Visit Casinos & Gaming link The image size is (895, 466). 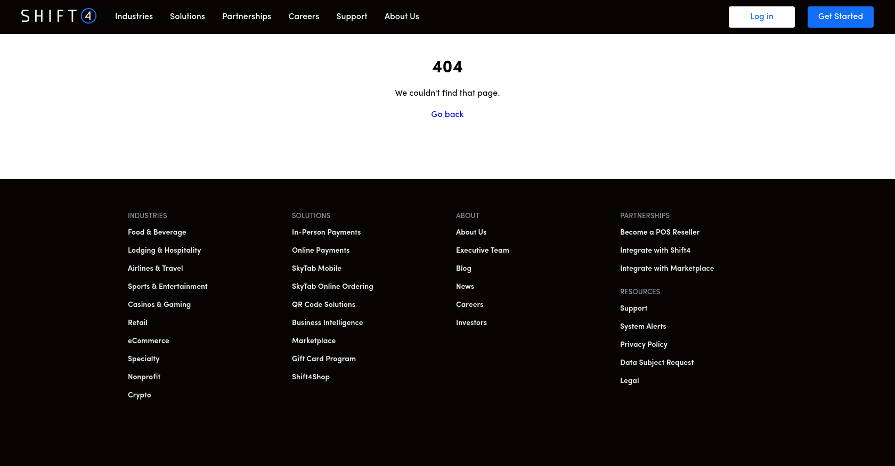[159, 305]
